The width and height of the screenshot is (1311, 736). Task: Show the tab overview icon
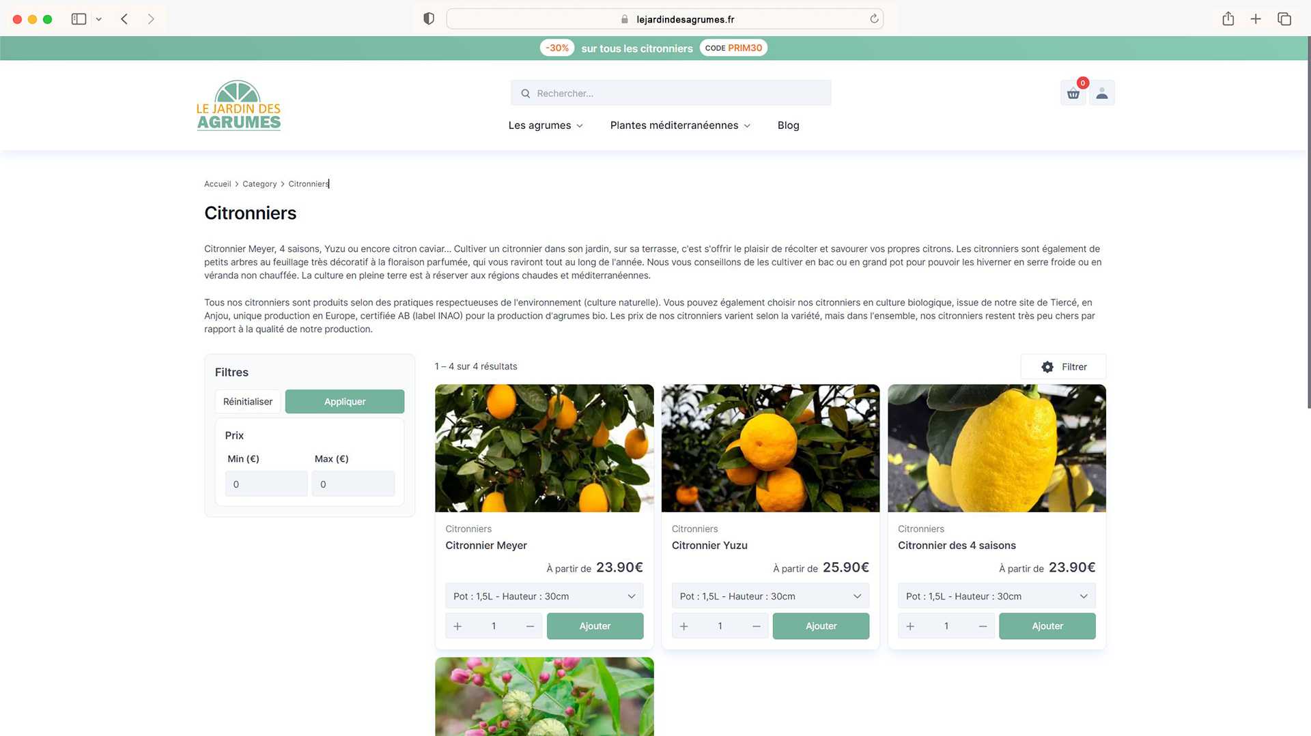(x=1284, y=19)
